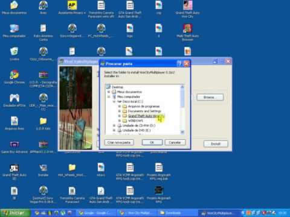
Task: Open the Ares desktop shortcut
Action: point(43,8)
